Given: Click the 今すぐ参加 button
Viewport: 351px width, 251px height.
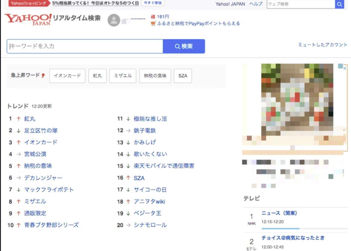Looking at the screenshot, I should point(153,3).
